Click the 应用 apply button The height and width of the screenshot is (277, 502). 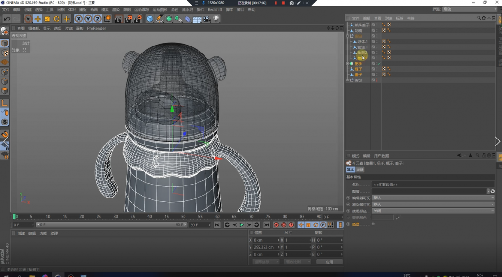[x=329, y=262]
